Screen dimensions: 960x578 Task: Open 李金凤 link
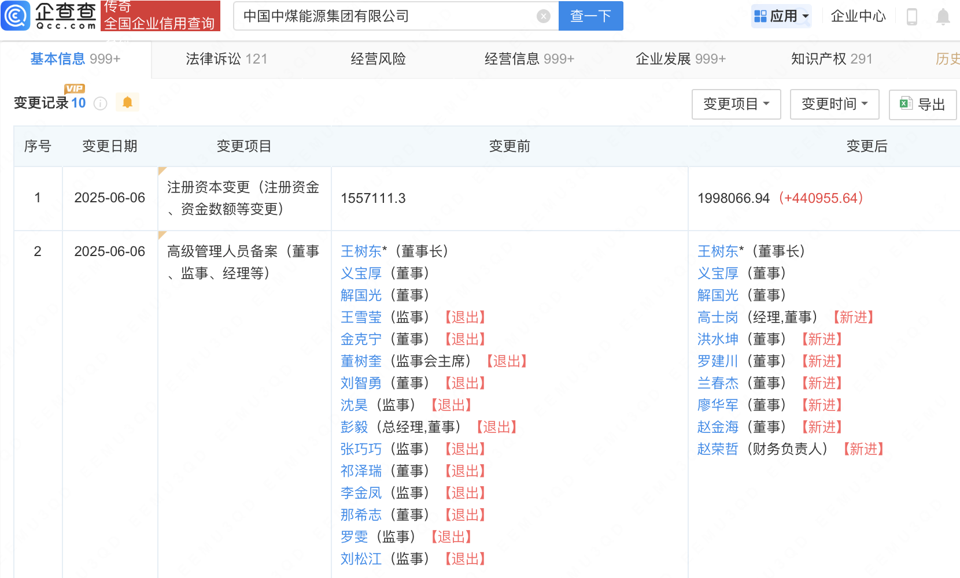[361, 493]
